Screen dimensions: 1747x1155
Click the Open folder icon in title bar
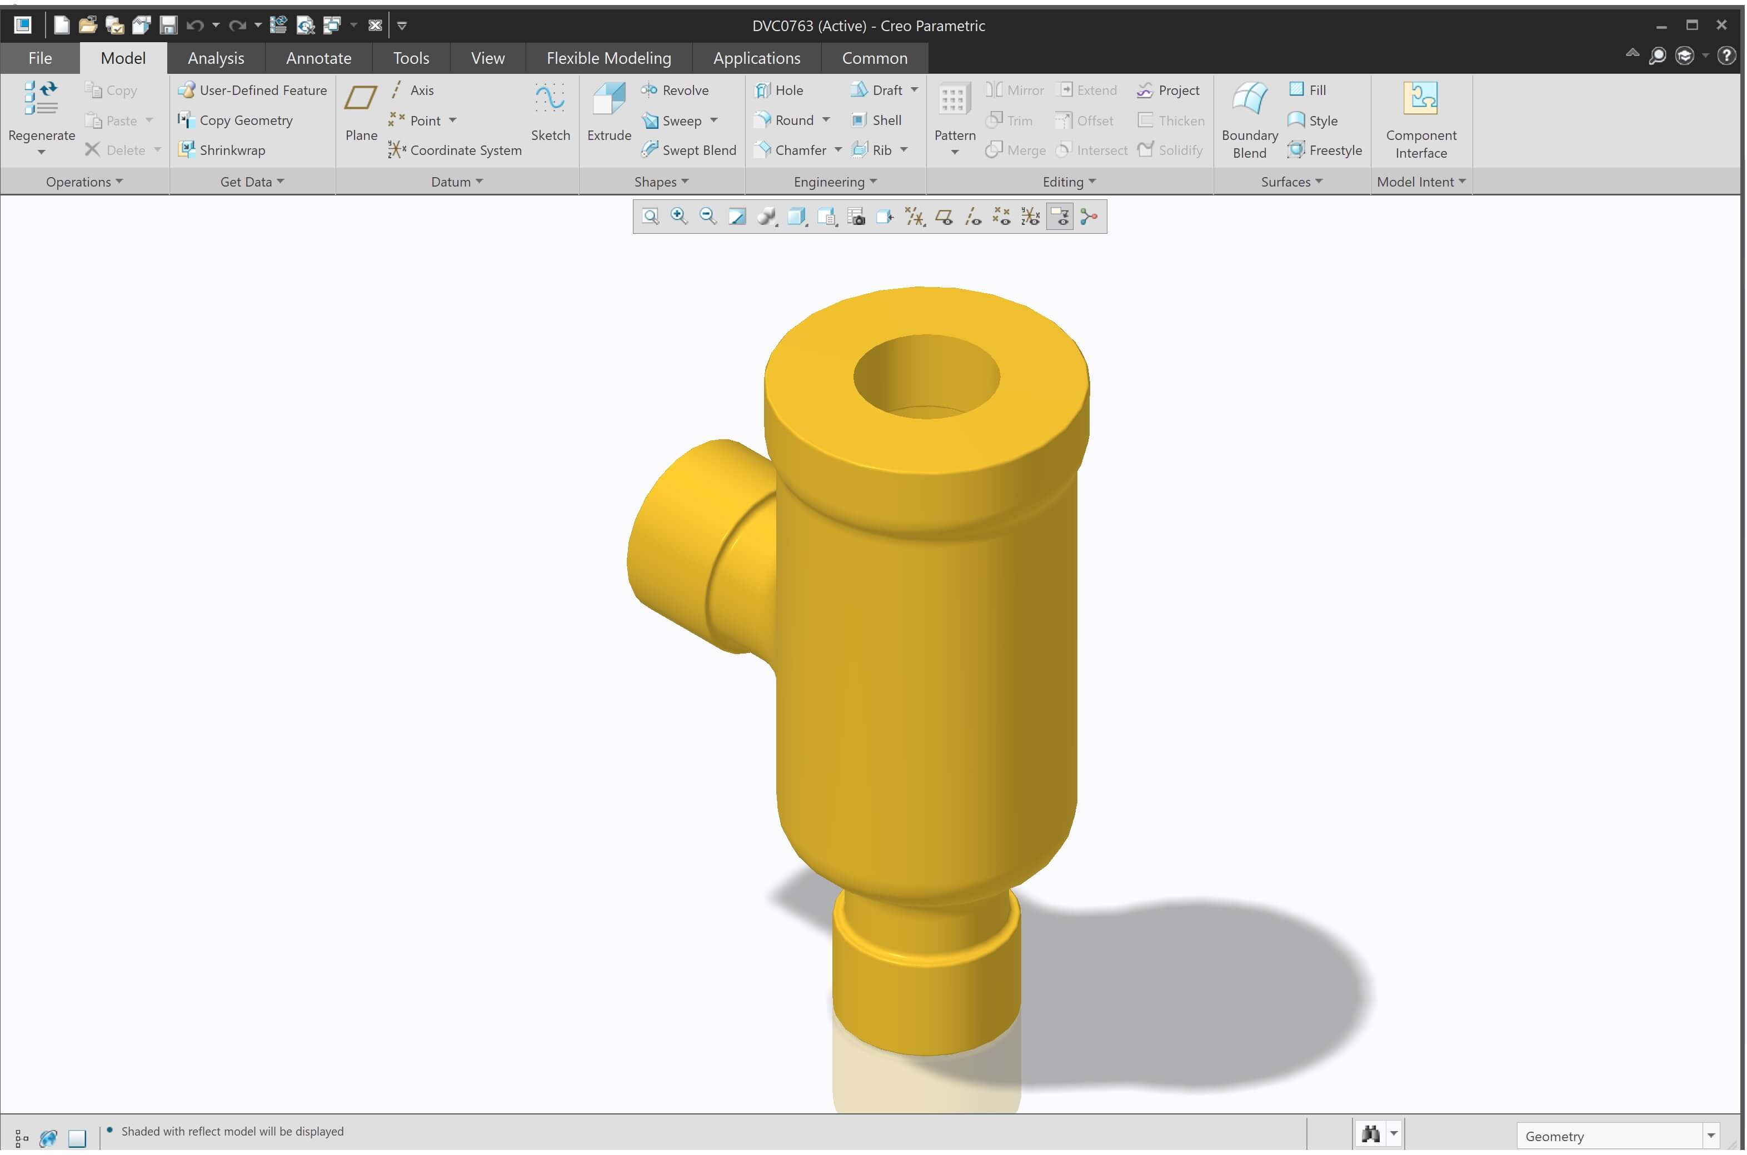click(88, 25)
